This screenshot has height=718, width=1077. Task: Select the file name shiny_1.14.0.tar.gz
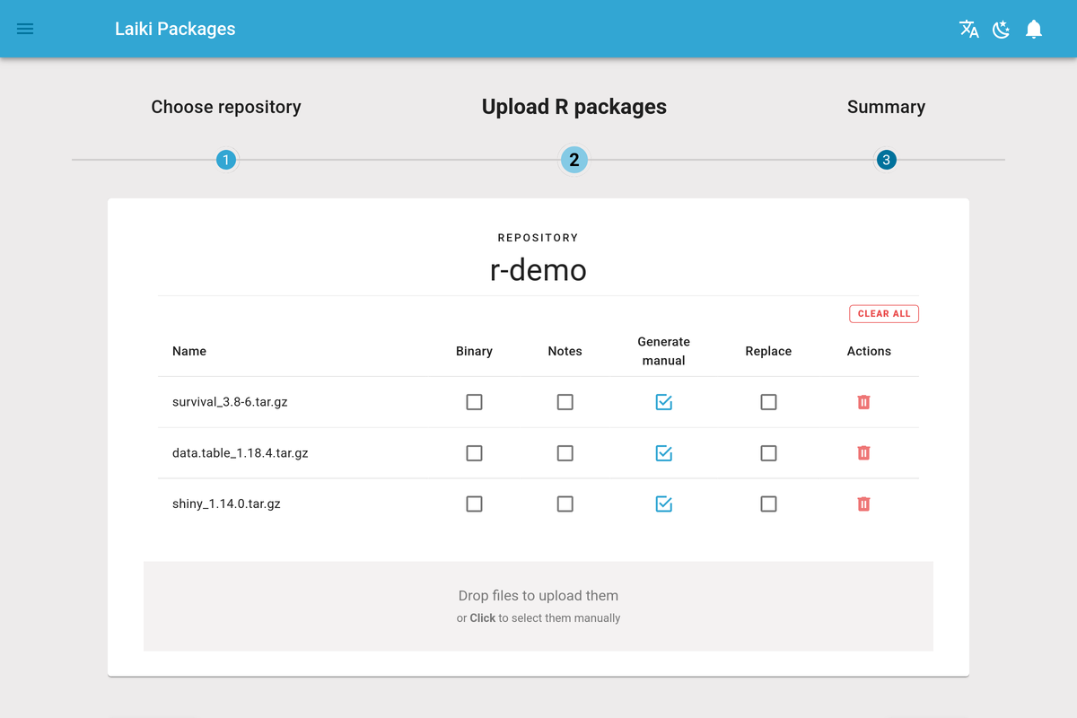click(226, 504)
